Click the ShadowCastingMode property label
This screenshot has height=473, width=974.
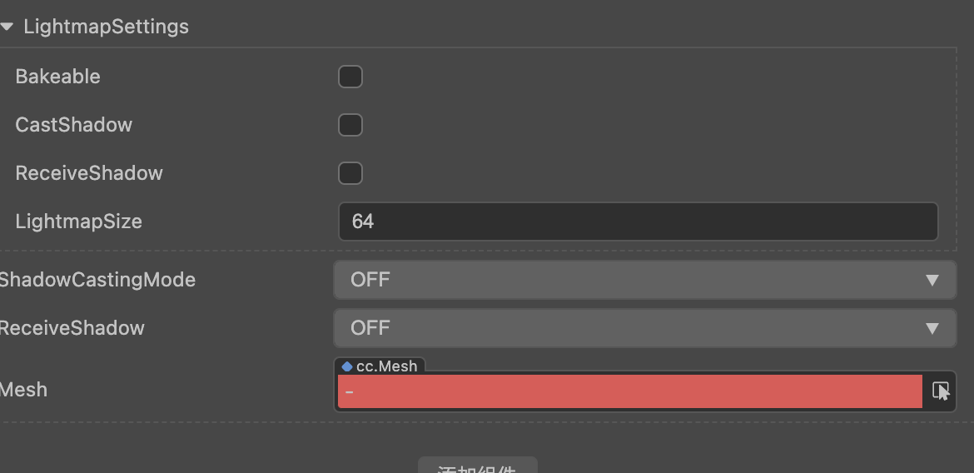click(97, 280)
